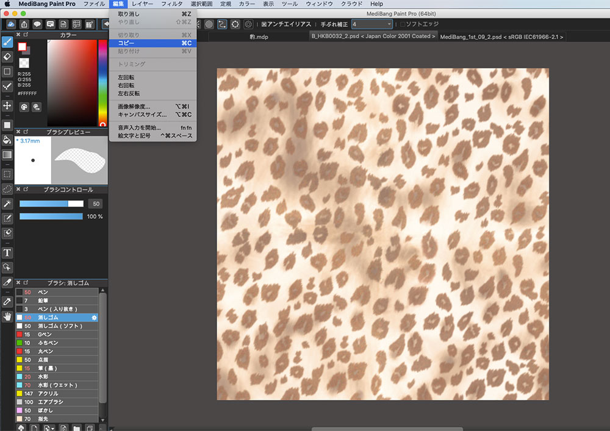This screenshot has height=431, width=610.
Task: Choose the エアブラシ brush in the list
Action: coord(52,402)
